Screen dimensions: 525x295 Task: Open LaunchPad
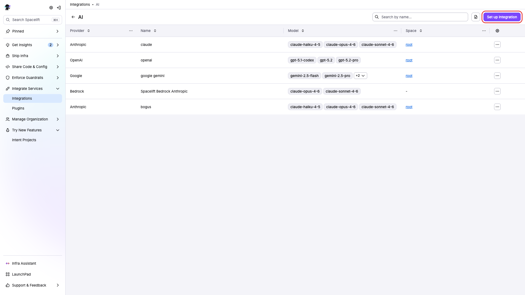tap(21, 274)
